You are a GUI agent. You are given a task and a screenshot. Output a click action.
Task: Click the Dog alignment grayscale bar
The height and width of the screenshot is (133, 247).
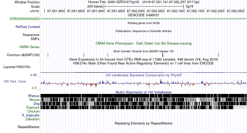[x=144, y=104]
